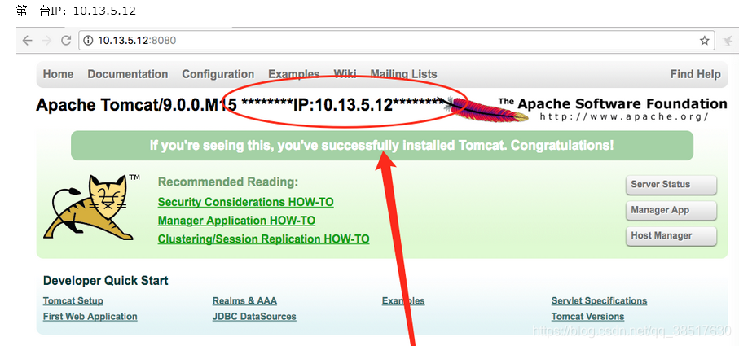Click the site info icon in address bar
739x346 pixels.
click(x=88, y=41)
